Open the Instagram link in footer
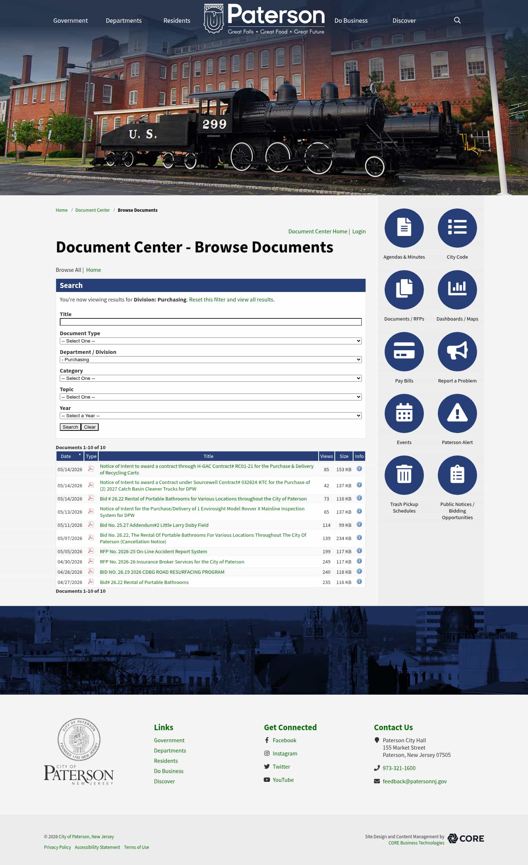The width and height of the screenshot is (528, 865). point(285,753)
